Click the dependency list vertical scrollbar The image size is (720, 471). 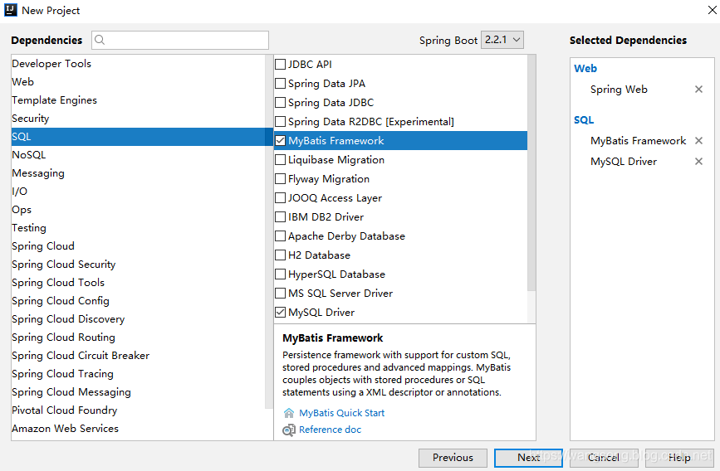(531, 174)
